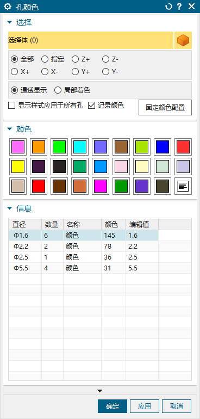Pick the violet purple swatch in third row
The image size is (200, 419).
pos(142,186)
